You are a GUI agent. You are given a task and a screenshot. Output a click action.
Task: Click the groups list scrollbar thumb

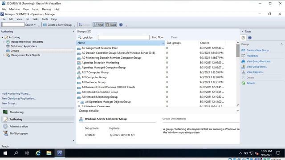pos(238,51)
